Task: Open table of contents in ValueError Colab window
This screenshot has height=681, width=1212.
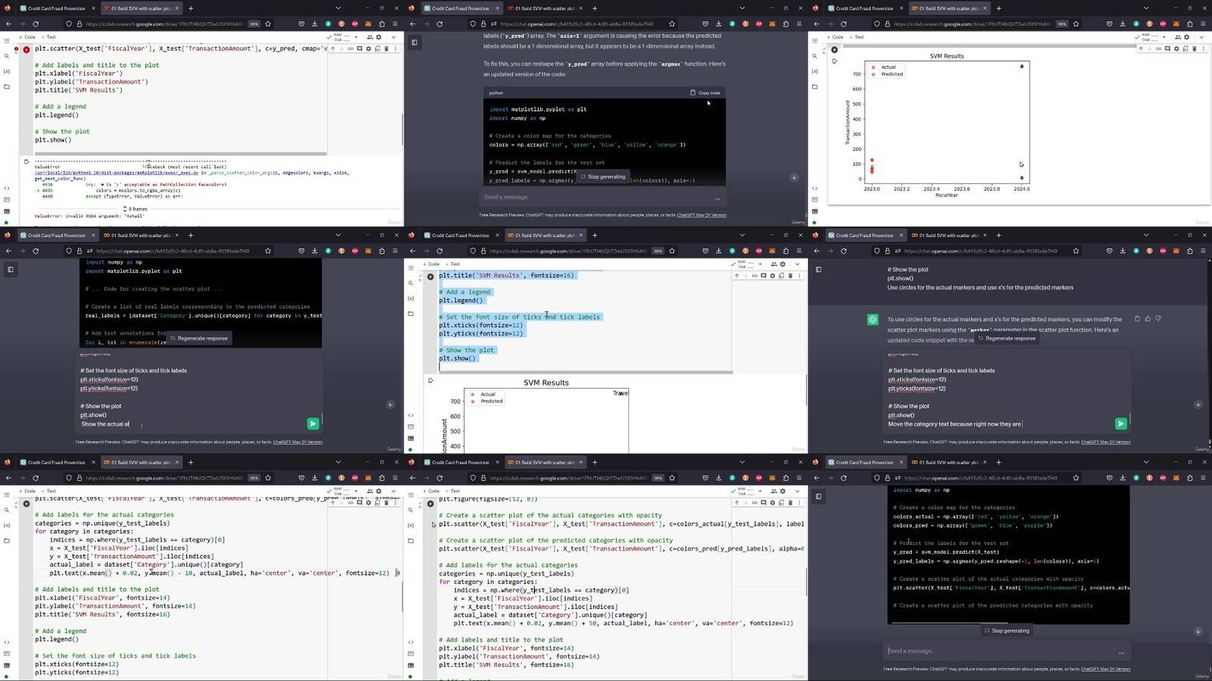Action: (x=7, y=41)
